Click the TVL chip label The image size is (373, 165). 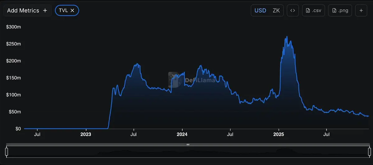pos(63,11)
